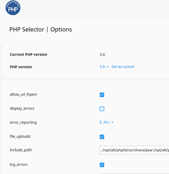169x174 pixels.
Task: Click the Current PHP version value 5.6
Action: point(102,55)
